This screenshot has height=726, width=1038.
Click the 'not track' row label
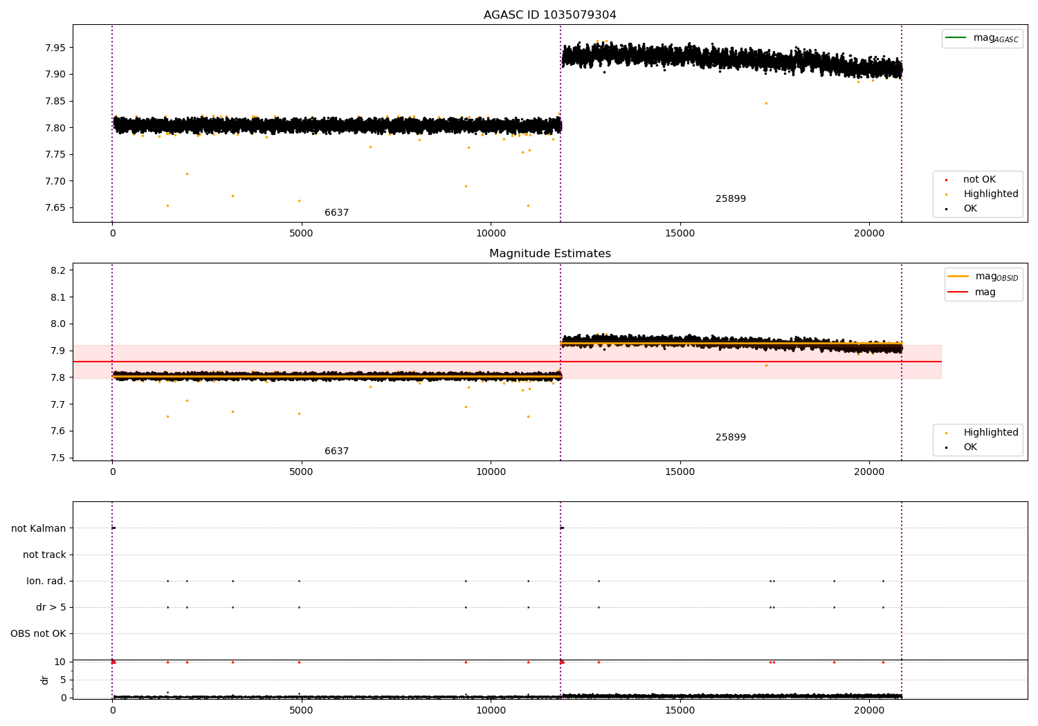click(x=44, y=555)
